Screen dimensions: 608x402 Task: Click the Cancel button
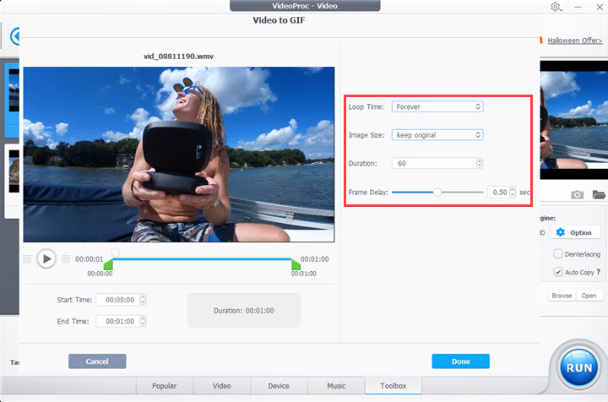click(x=97, y=361)
